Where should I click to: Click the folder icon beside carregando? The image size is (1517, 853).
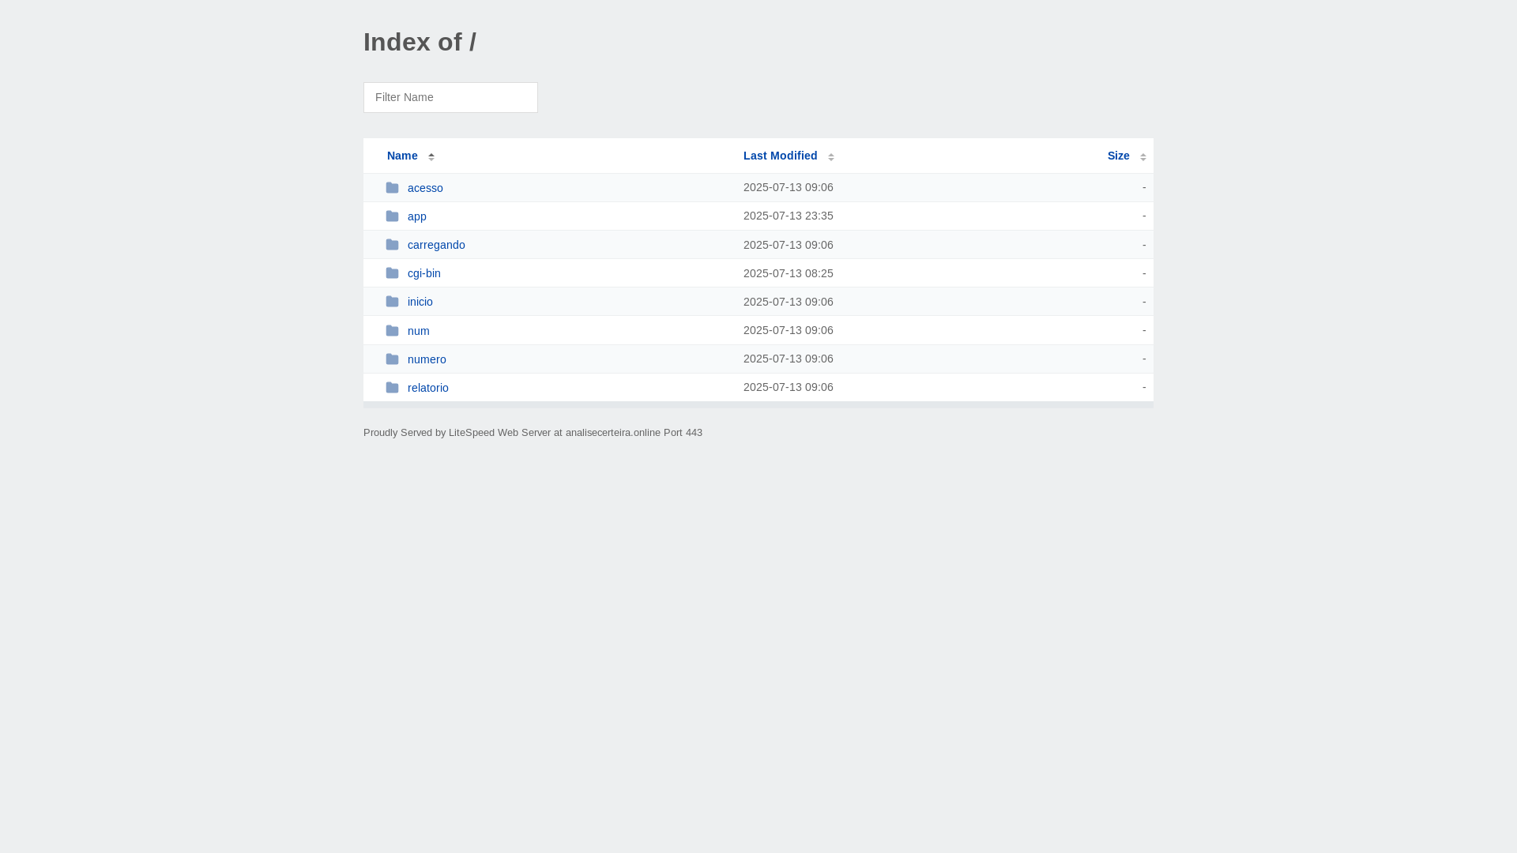click(x=392, y=245)
